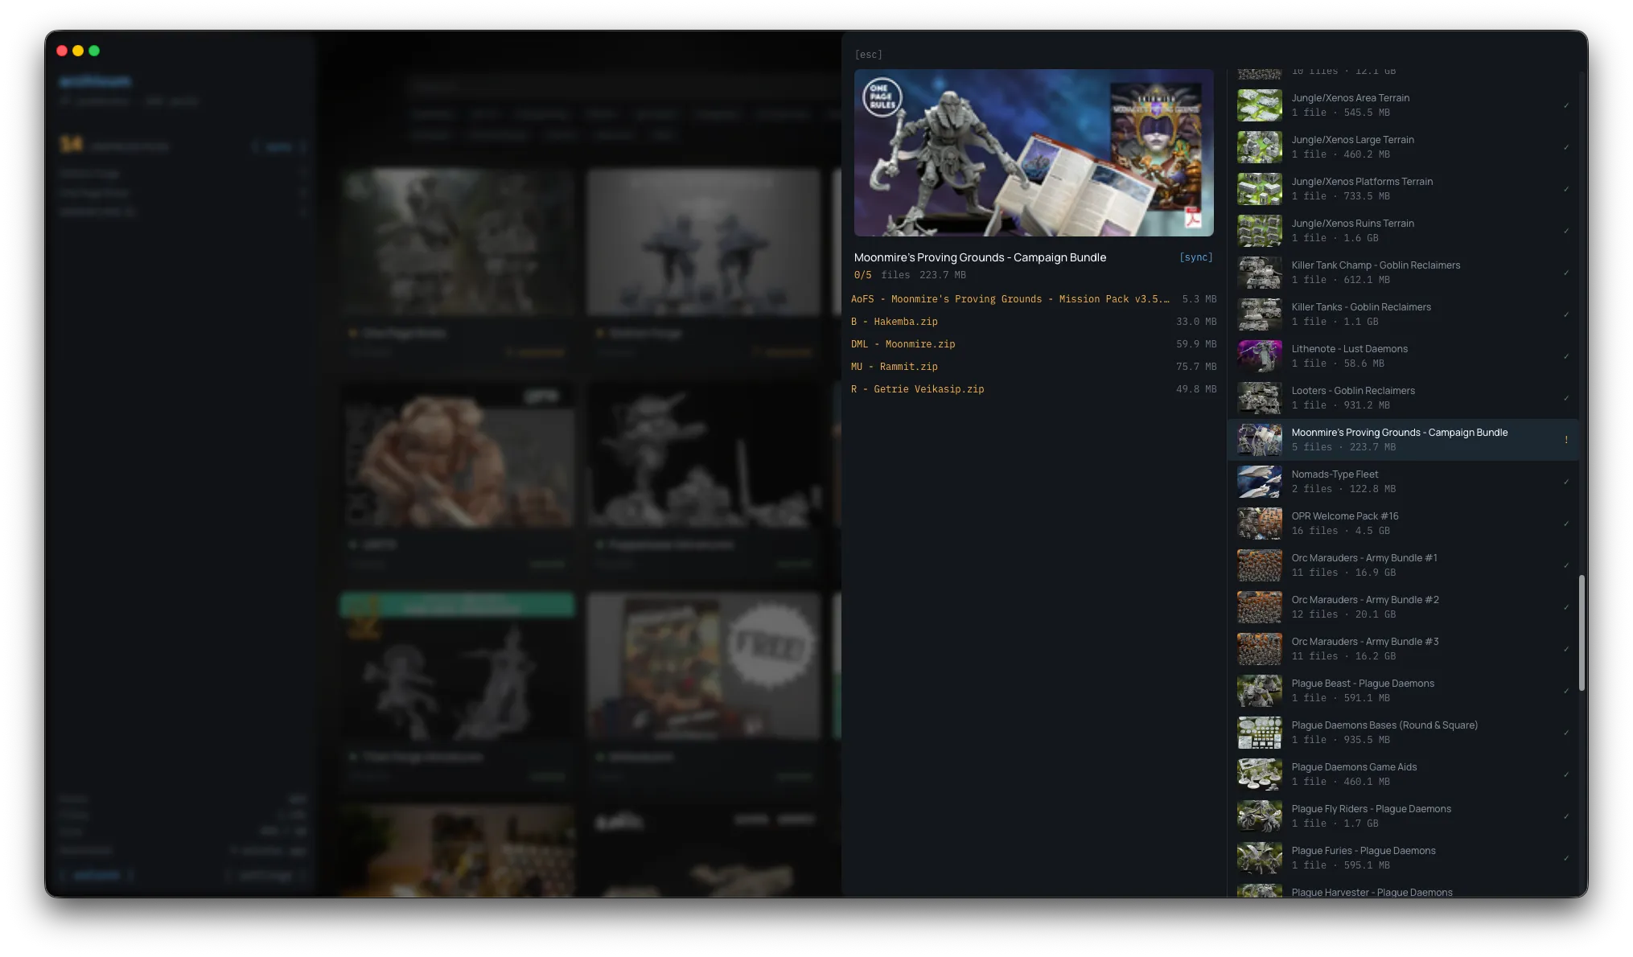Viewport: 1633px width, 957px height.
Task: Click the warning icon on the Moonmire's bundle row
Action: [x=1565, y=440]
